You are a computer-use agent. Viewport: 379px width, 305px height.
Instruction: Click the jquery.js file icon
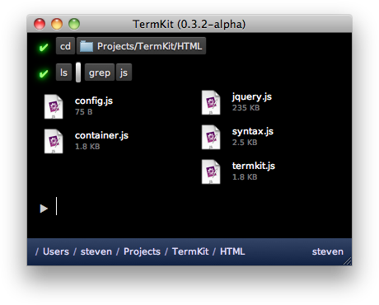pyautogui.click(x=211, y=102)
